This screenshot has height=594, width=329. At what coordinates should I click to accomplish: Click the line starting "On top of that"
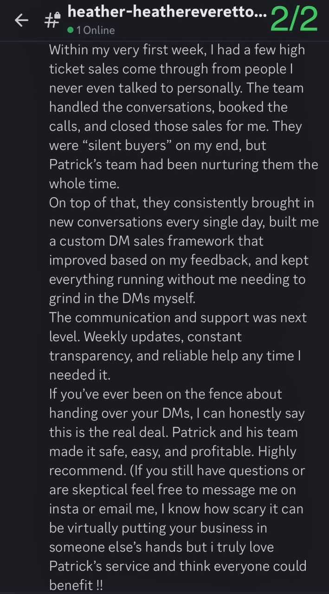point(181,203)
